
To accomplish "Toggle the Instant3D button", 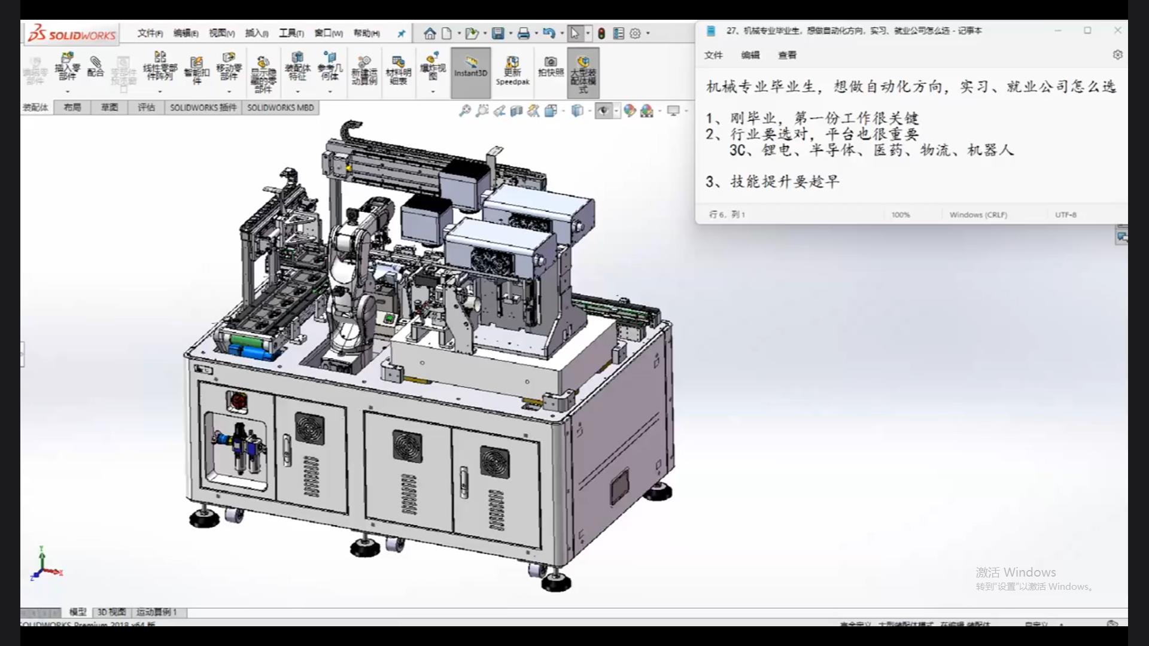I will 470,73.
